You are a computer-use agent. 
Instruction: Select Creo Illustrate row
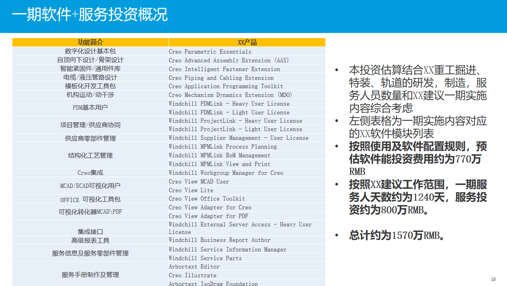(247, 275)
